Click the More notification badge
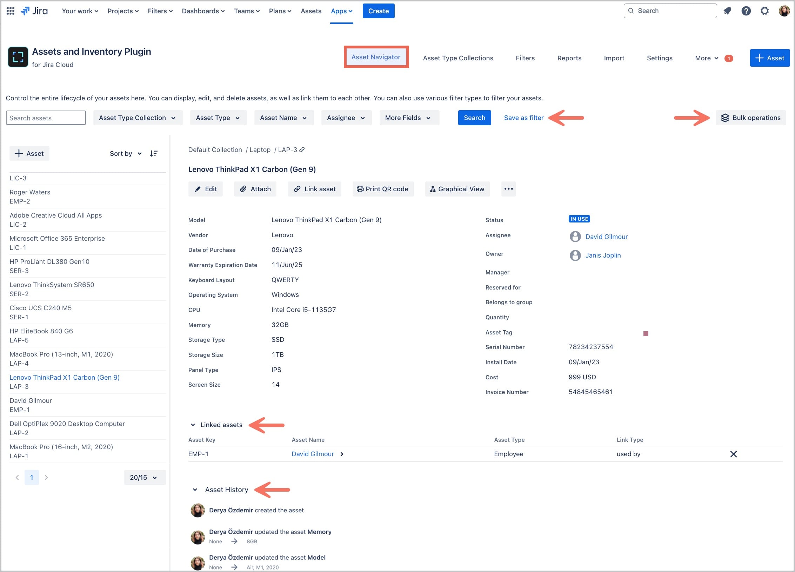The height and width of the screenshot is (572, 795). pos(729,58)
